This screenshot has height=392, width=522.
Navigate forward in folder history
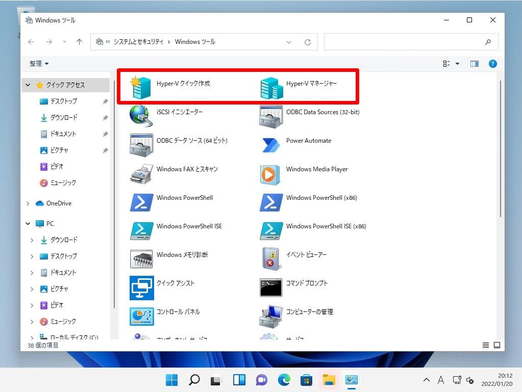[x=49, y=42]
